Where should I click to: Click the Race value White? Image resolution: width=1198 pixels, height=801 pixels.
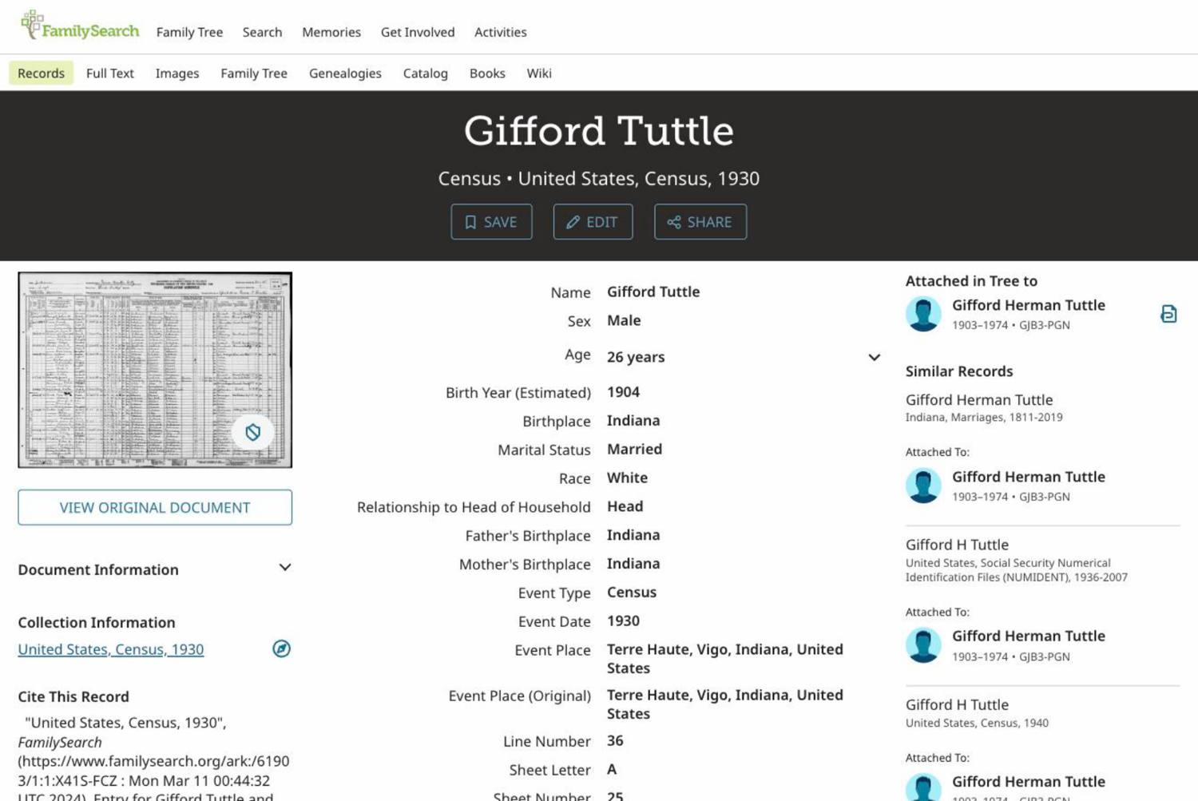[627, 478]
